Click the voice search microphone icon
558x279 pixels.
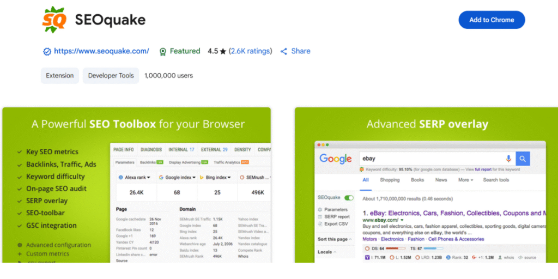click(508, 159)
